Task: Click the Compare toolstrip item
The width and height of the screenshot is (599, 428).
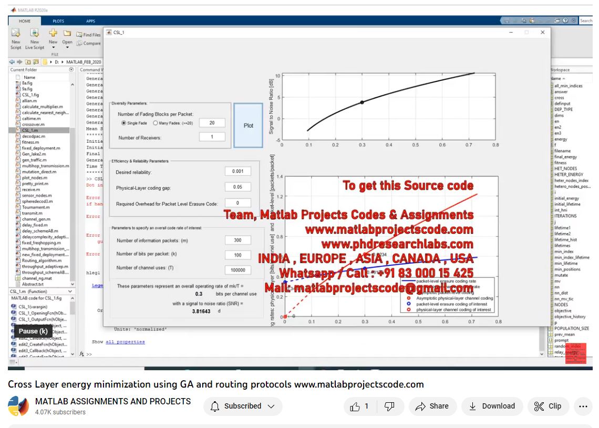Action: (x=89, y=43)
